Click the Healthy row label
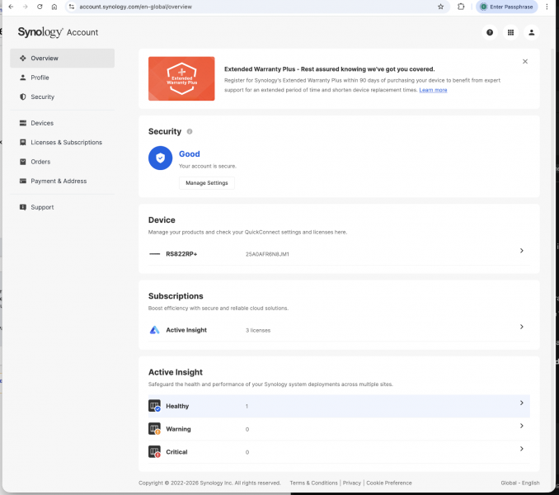Image resolution: width=559 pixels, height=495 pixels. [177, 406]
